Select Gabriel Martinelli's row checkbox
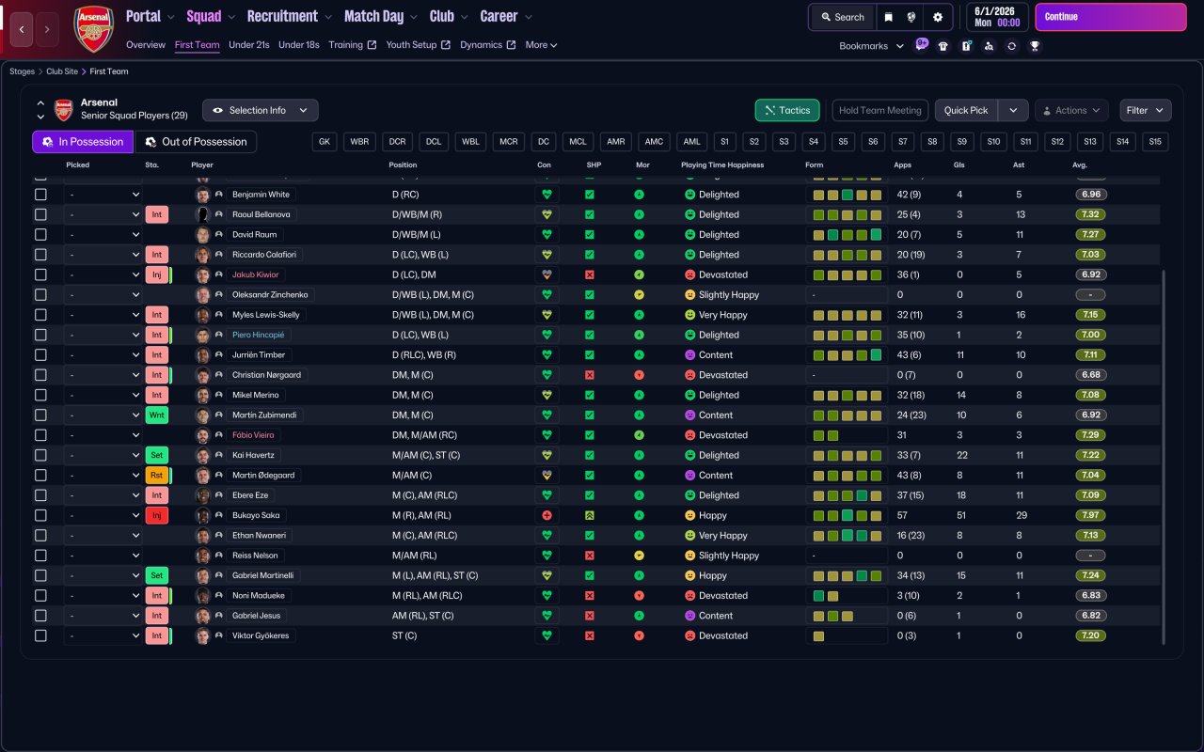Image resolution: width=1204 pixels, height=752 pixels. coord(40,575)
